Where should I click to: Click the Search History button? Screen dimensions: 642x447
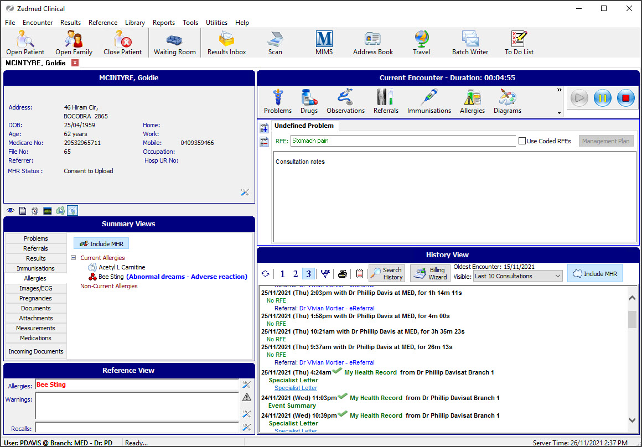[x=386, y=273]
